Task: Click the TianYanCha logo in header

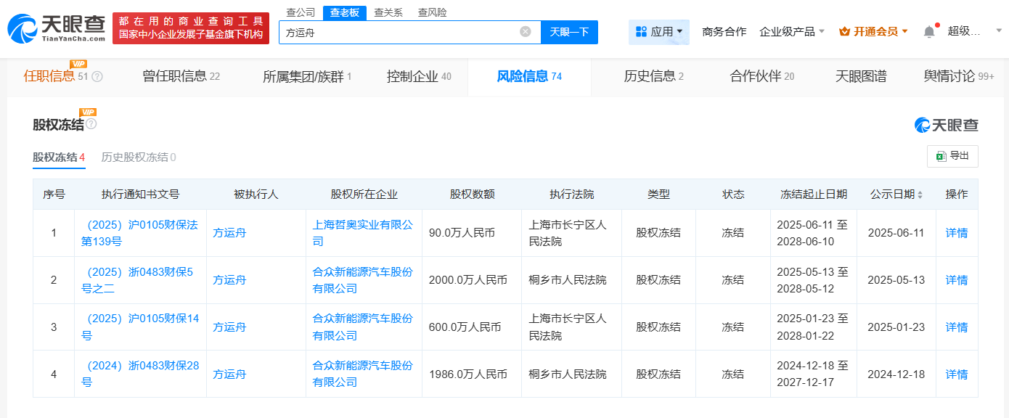Action: click(57, 28)
